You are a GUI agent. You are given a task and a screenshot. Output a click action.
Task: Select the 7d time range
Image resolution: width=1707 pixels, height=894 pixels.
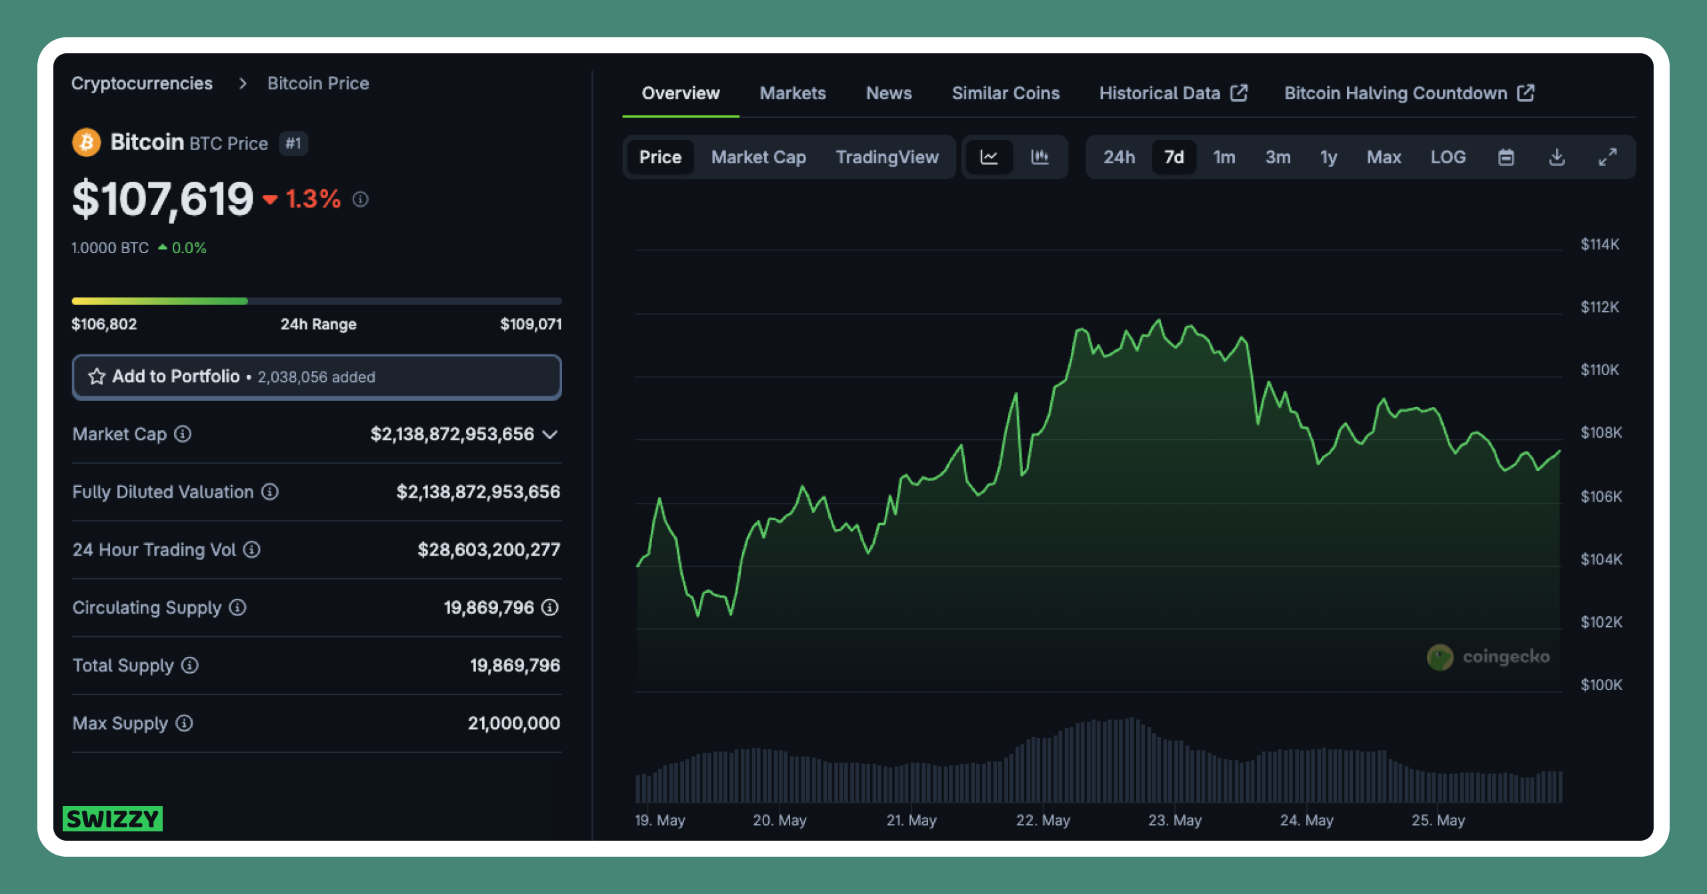pyautogui.click(x=1174, y=157)
